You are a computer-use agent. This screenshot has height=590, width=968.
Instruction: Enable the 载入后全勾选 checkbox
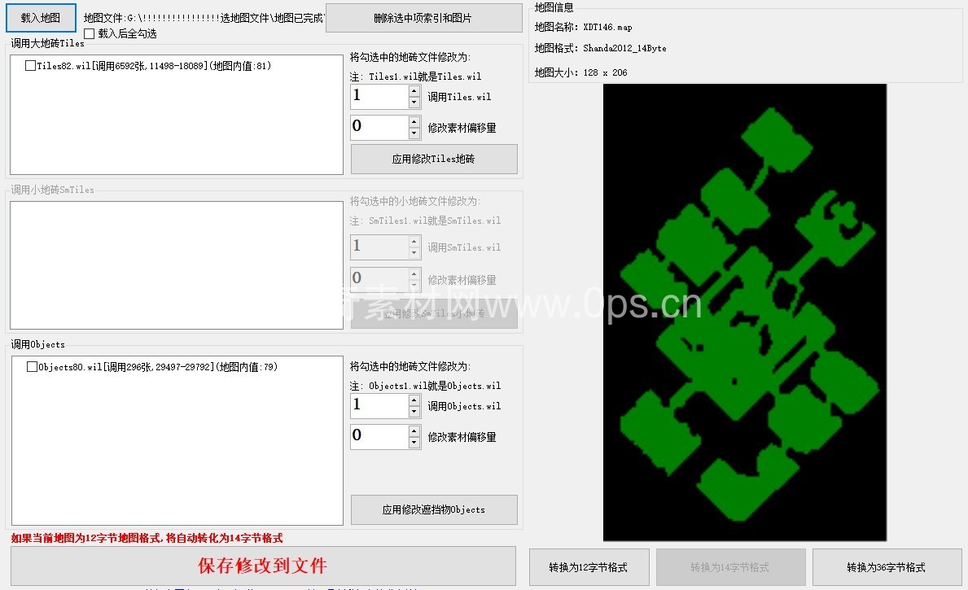(x=90, y=34)
